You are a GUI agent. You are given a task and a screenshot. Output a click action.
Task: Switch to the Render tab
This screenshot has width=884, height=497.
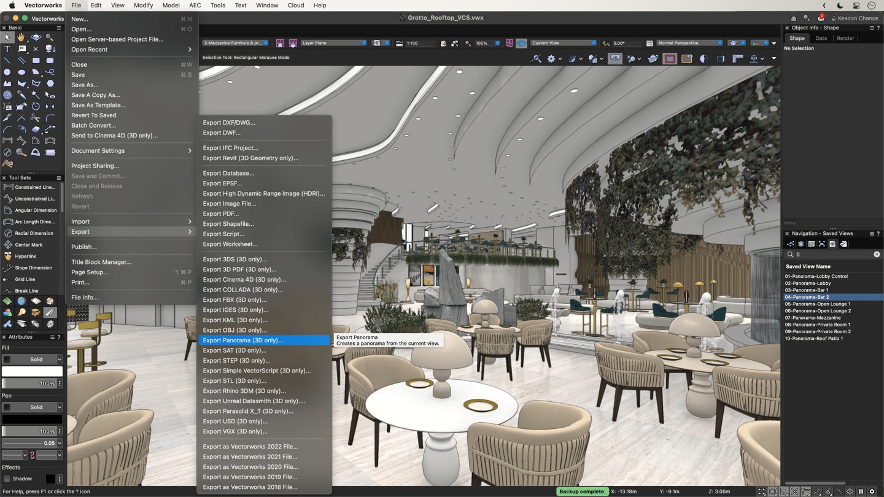pyautogui.click(x=845, y=38)
